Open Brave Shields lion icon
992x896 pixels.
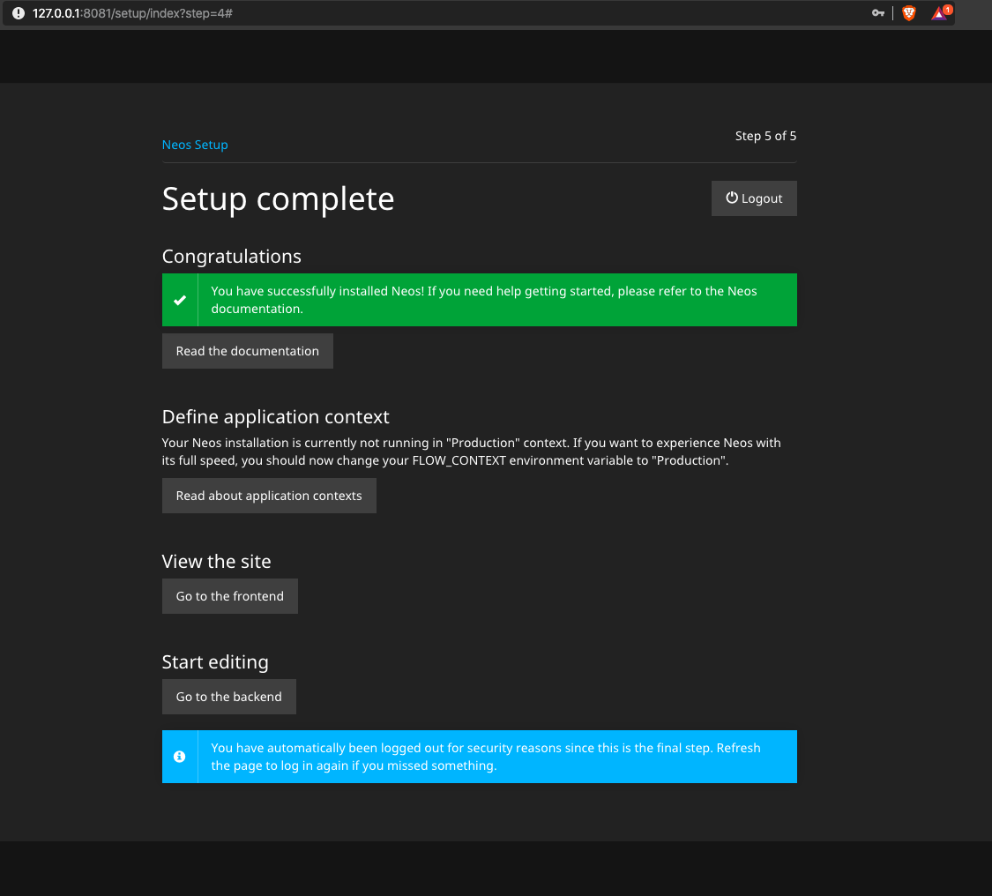click(909, 13)
